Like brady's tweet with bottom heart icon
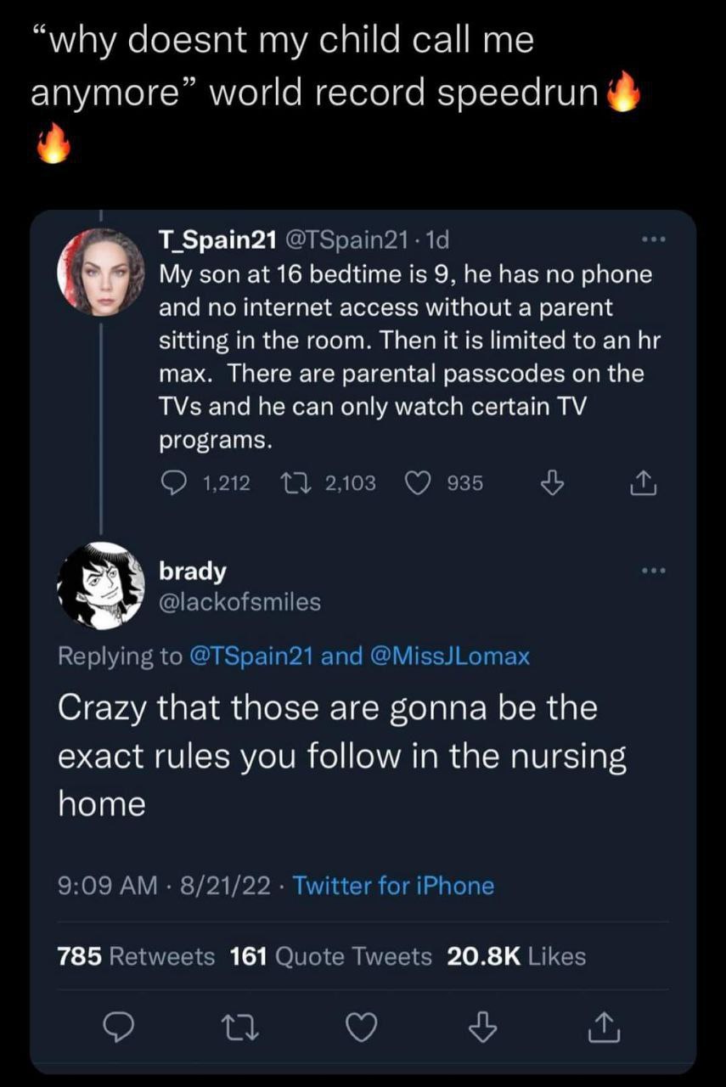Screen dimensions: 726x1087 point(363,1028)
